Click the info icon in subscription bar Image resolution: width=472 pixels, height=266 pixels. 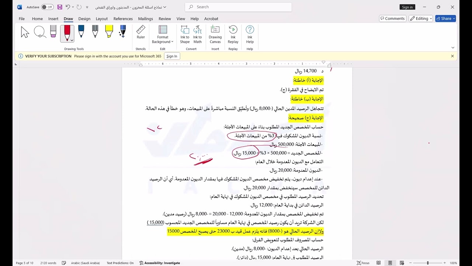coord(21,56)
